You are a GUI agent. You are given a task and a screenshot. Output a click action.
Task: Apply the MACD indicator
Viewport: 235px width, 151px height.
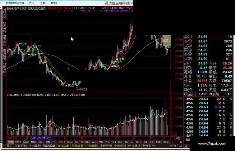[34, 142]
